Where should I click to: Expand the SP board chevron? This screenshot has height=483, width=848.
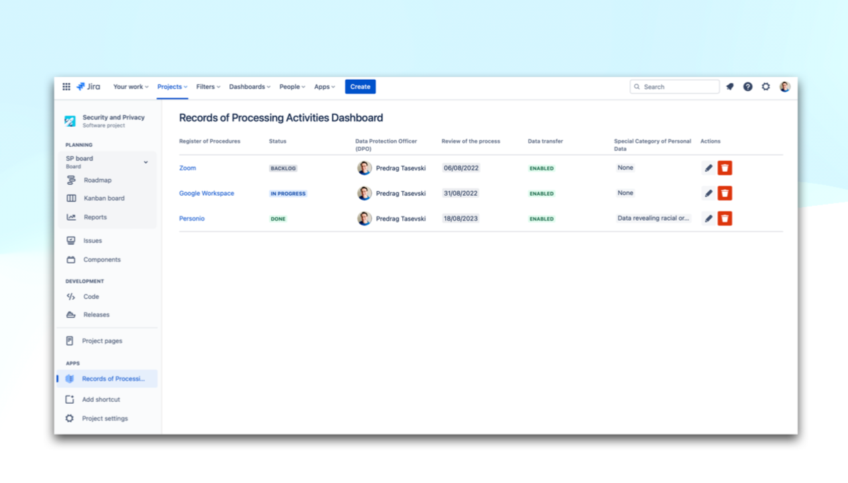click(145, 162)
